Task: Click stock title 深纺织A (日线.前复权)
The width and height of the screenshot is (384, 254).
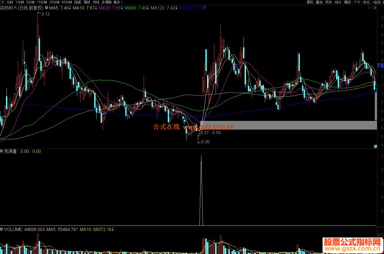Action: [22, 8]
